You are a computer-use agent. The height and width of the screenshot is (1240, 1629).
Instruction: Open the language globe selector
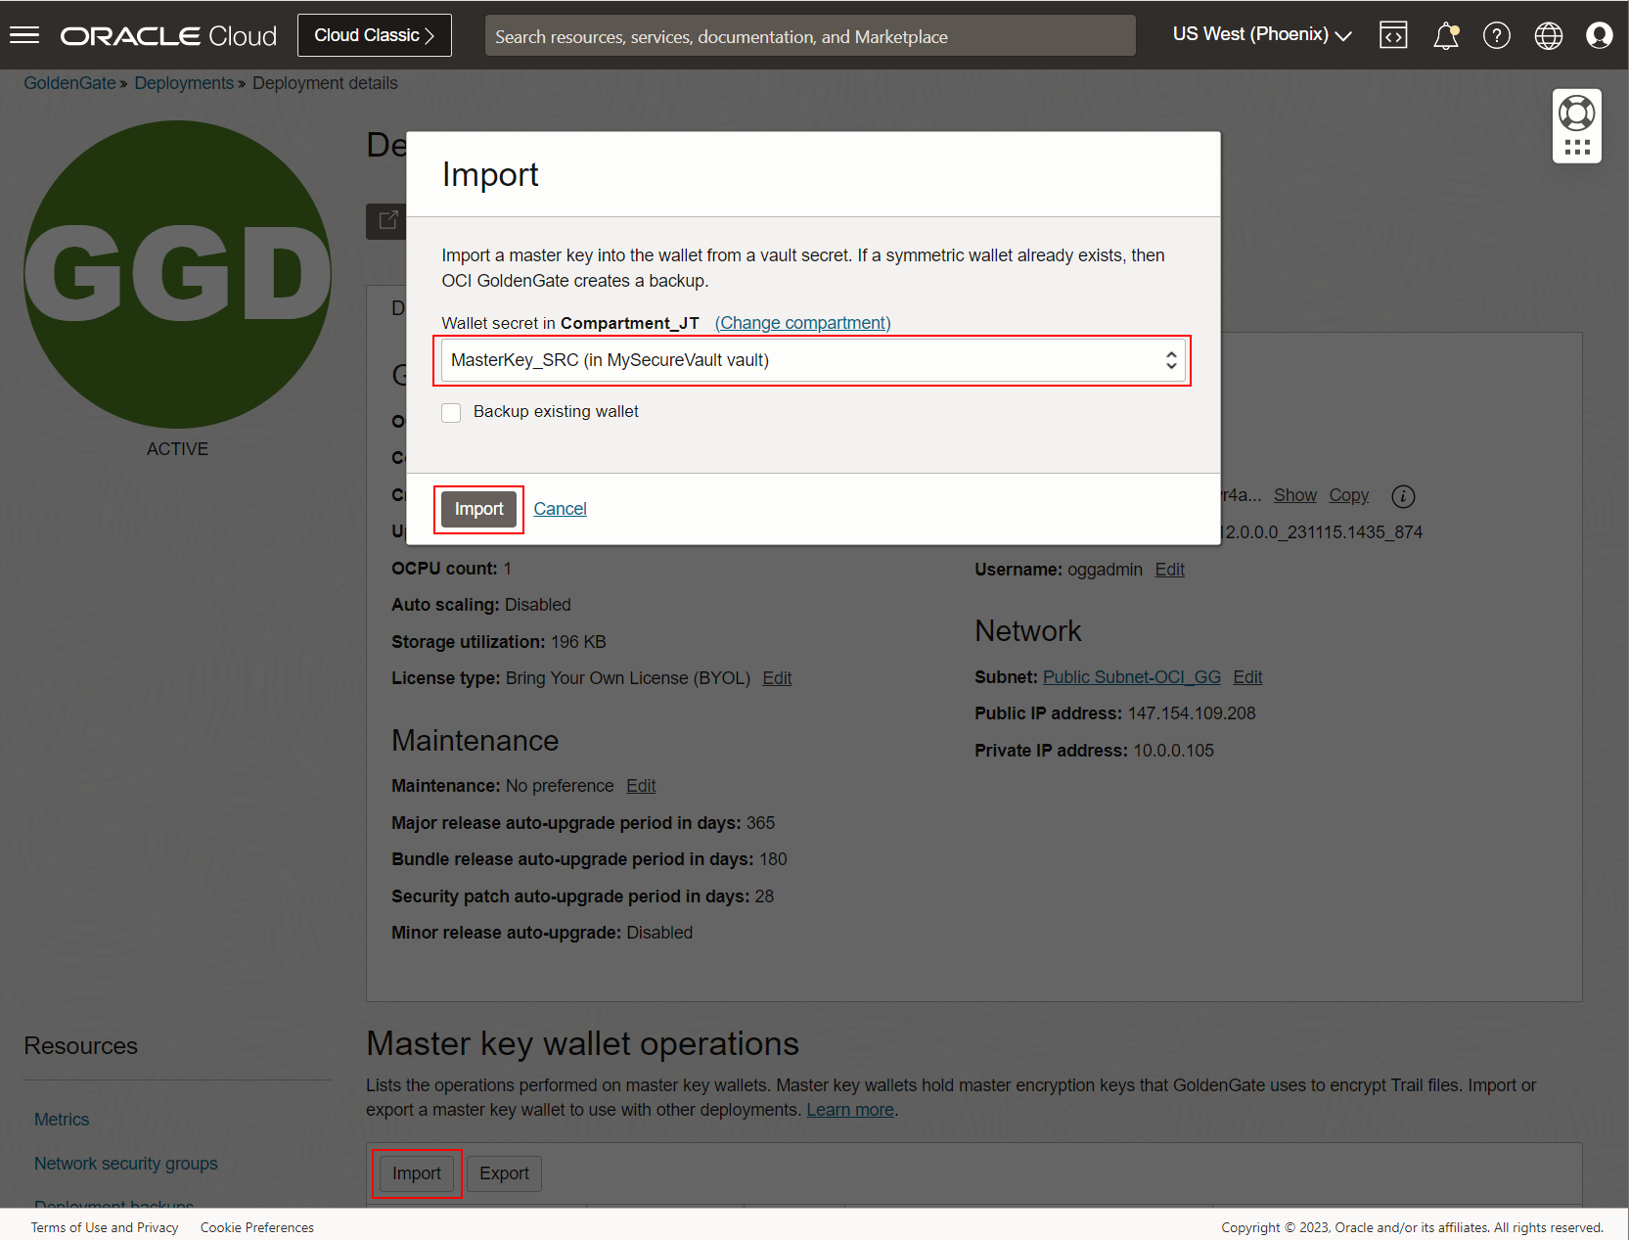[1548, 35]
